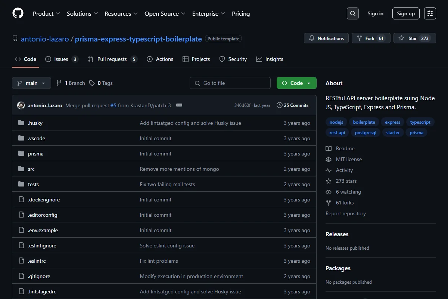Expand the Product menu in header

point(46,13)
